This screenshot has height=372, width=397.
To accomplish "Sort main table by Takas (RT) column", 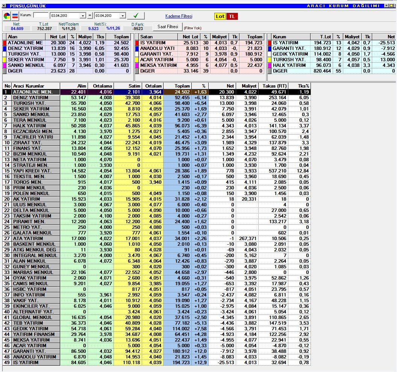I will pos(272,86).
